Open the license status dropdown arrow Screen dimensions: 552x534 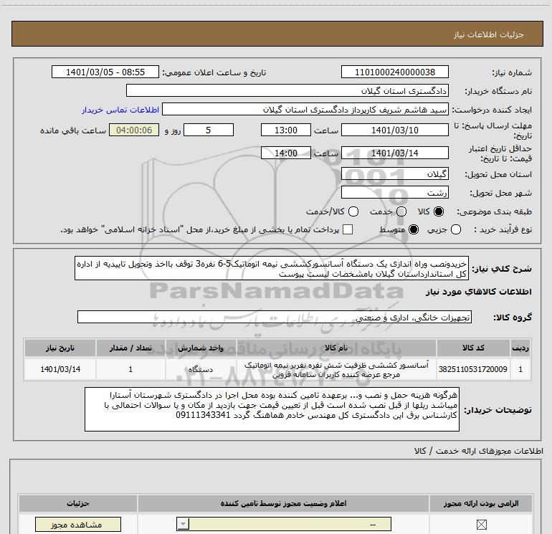[x=183, y=524]
